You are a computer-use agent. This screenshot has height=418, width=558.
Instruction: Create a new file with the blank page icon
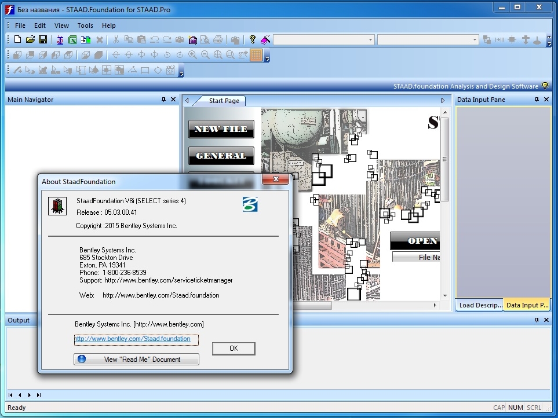tap(17, 39)
